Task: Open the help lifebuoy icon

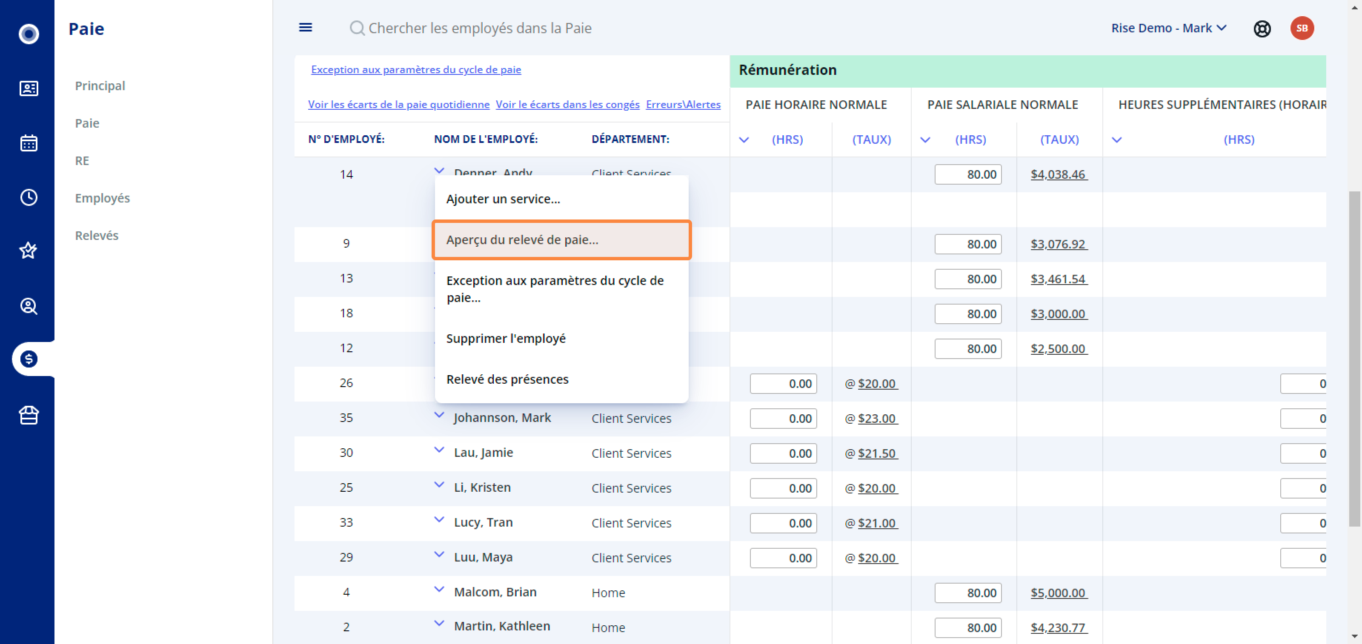Action: (x=1262, y=28)
